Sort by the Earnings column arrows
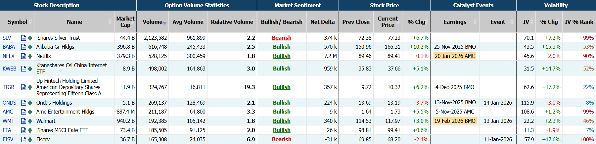The width and height of the screenshot is (596, 144). (x=475, y=22)
